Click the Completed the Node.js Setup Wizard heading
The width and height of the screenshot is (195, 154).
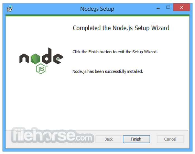click(x=121, y=28)
